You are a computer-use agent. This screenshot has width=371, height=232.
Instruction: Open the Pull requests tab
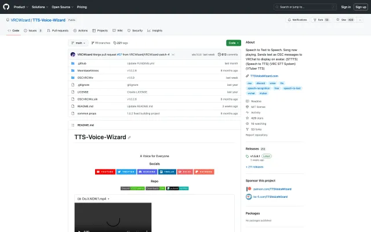point(58,30)
